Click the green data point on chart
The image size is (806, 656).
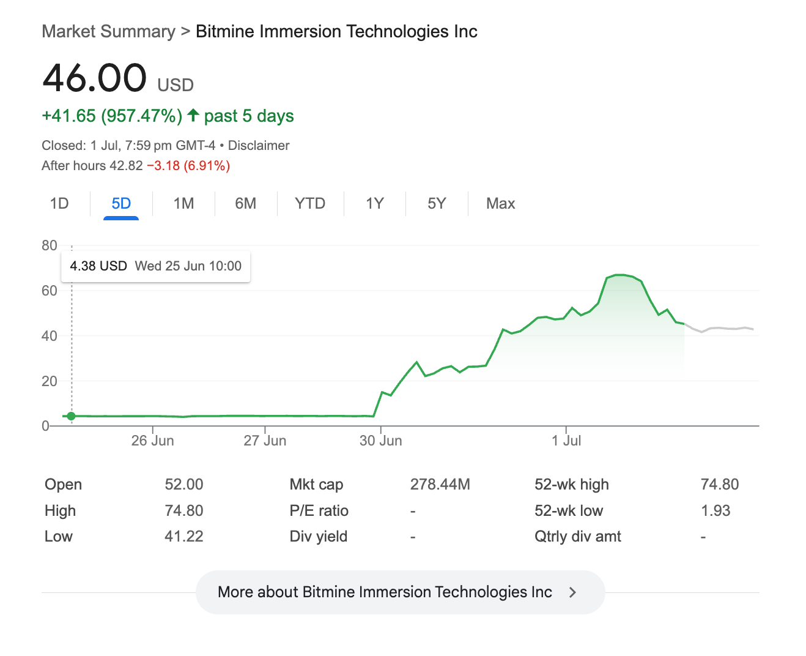pos(72,416)
